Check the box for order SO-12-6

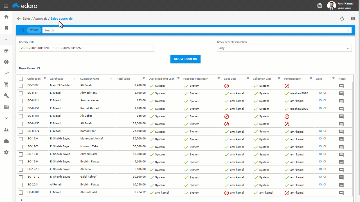pos(21,139)
